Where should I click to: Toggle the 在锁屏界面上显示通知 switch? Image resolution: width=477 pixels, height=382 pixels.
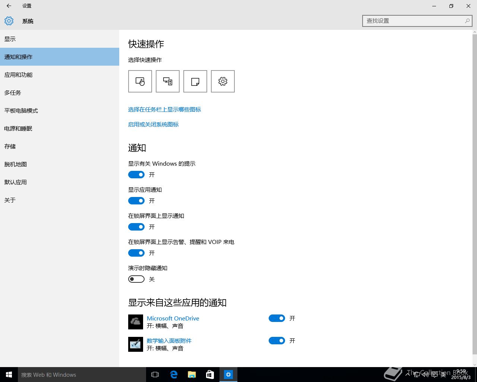[136, 227]
